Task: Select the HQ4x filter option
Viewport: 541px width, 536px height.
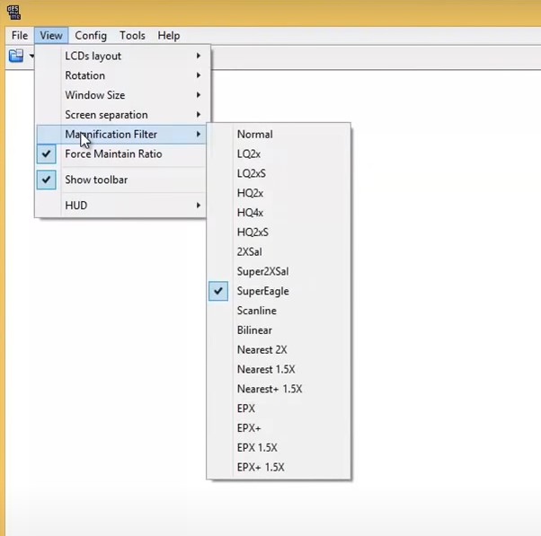Action: pos(250,213)
